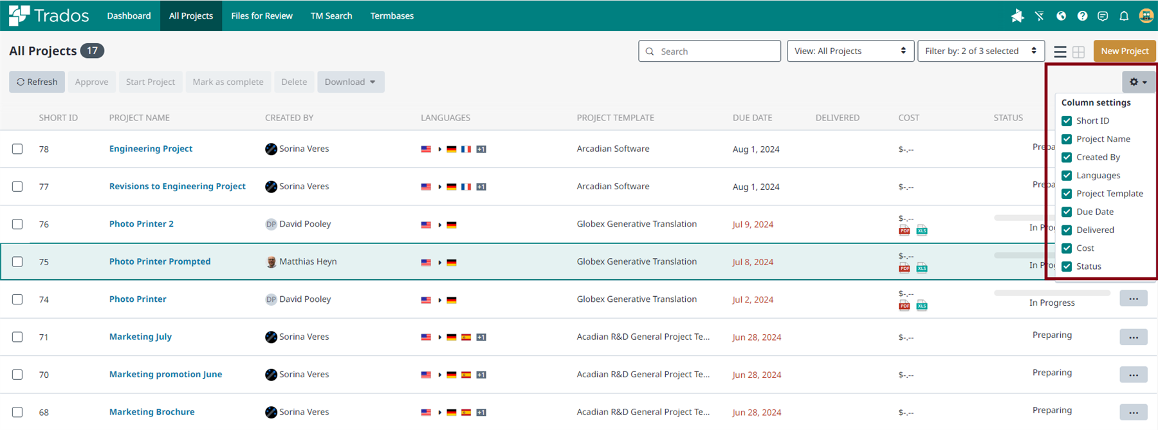Screen dimensions: 1158x430
Task: Uncheck the Project Name column checkbox
Action: 1067,139
